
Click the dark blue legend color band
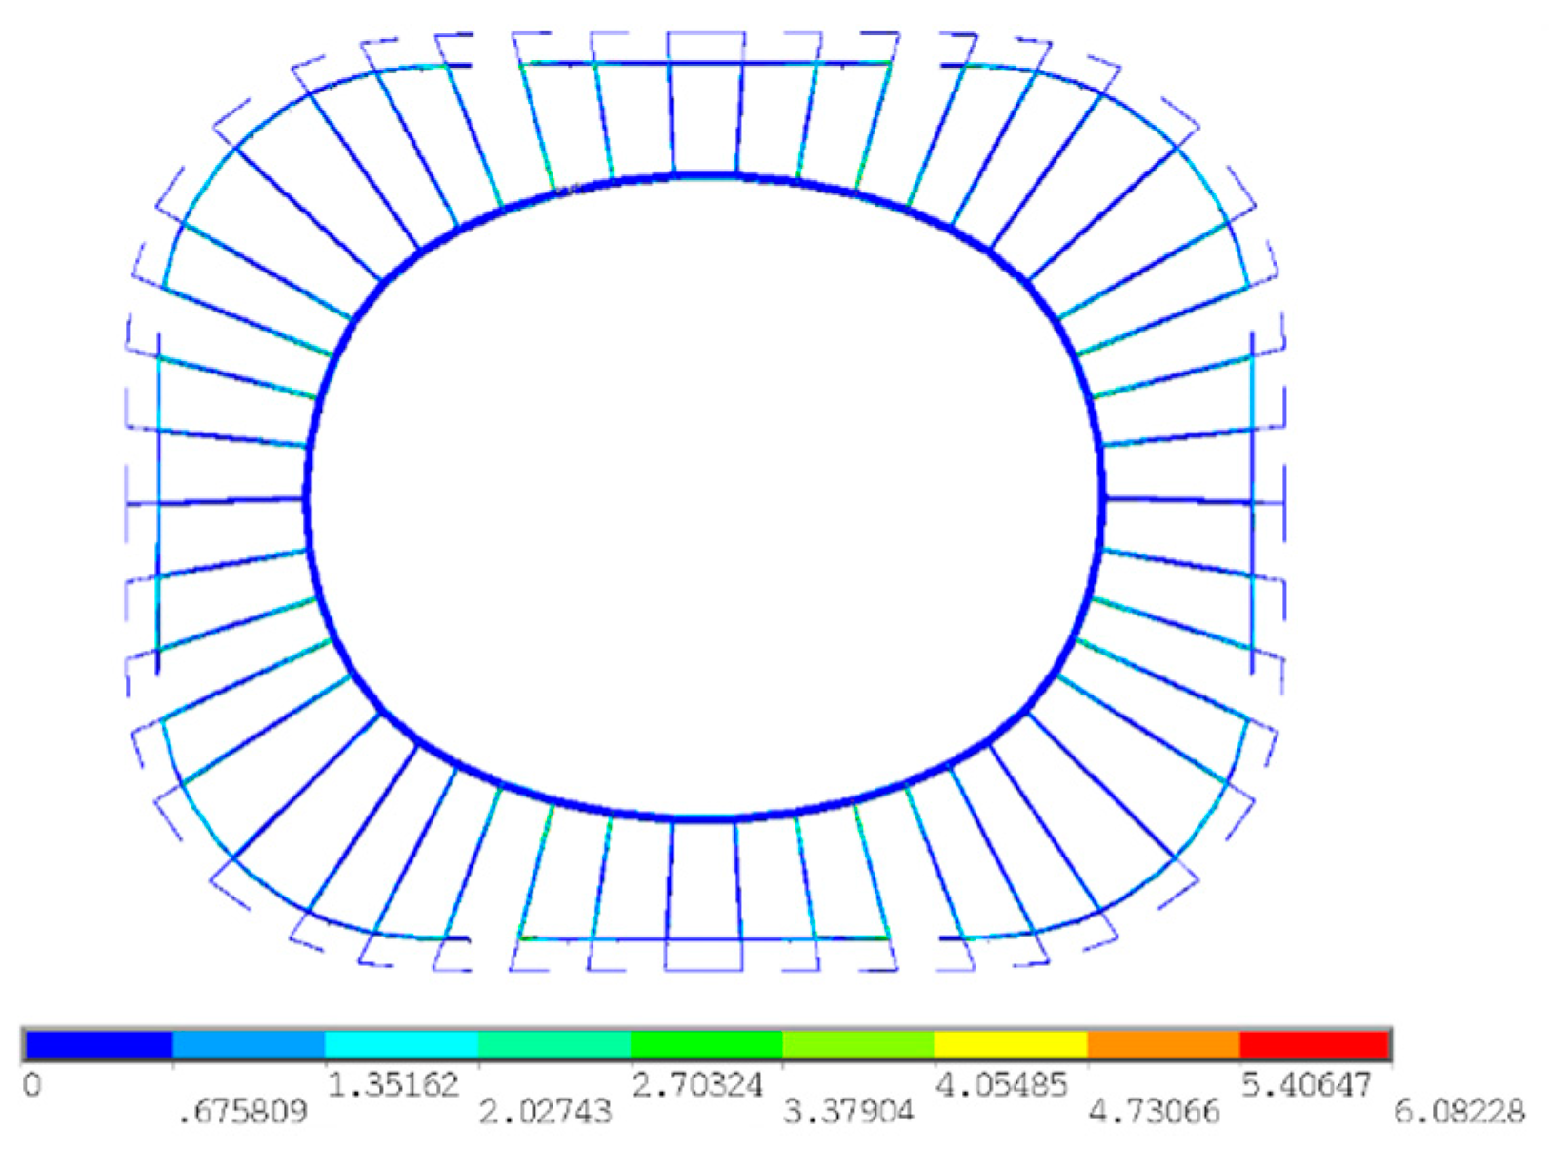point(98,1045)
